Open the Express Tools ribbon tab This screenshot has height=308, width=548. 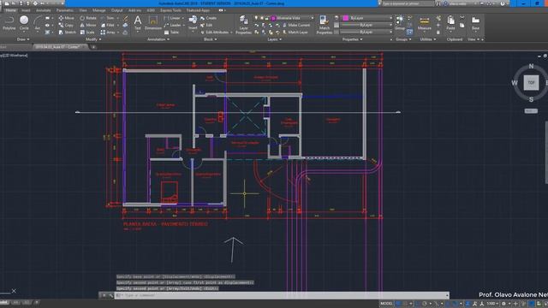pos(170,10)
